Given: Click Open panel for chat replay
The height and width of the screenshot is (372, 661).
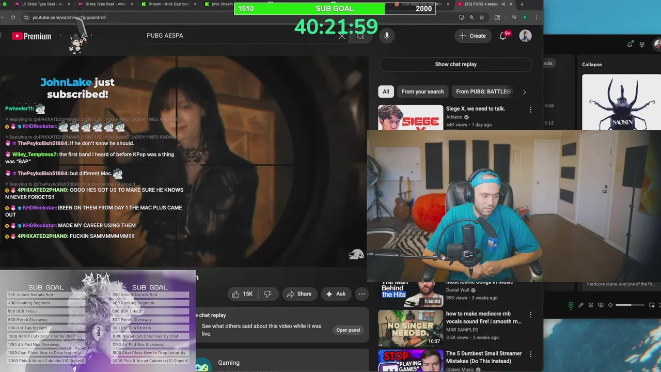Looking at the screenshot, I should point(348,330).
